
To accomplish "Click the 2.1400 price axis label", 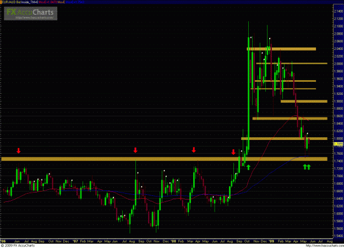I will (339, 11).
